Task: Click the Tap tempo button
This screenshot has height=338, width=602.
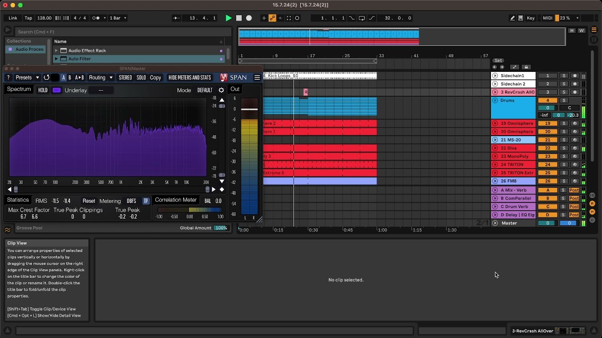Action: pos(28,18)
